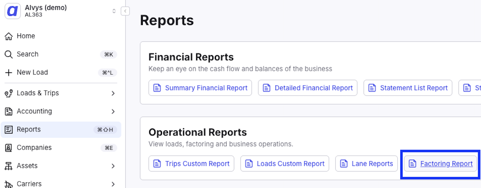The height and width of the screenshot is (188, 481).
Task: Open the Lane Reports button
Action: (x=366, y=163)
